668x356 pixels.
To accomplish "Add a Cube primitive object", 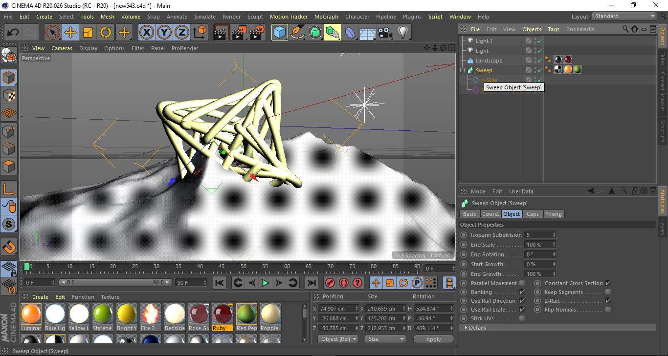I will (x=280, y=33).
